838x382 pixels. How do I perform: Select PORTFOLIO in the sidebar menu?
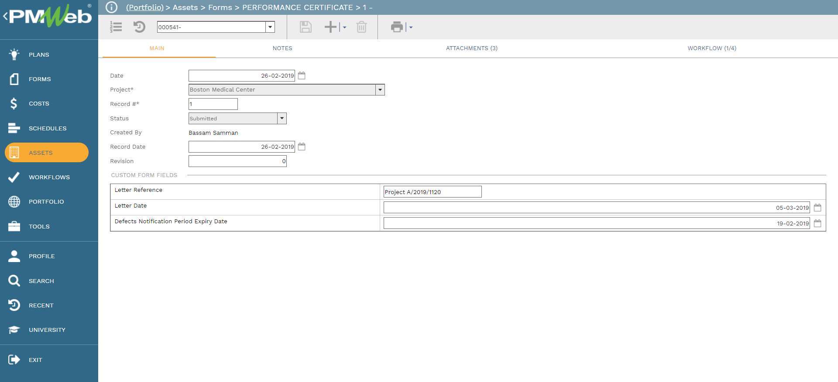coord(46,202)
